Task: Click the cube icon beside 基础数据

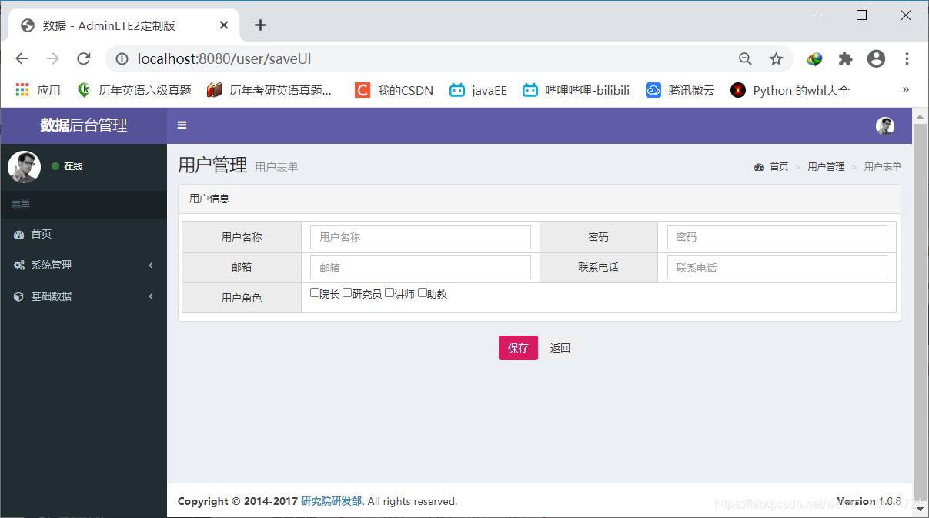Action: 19,296
